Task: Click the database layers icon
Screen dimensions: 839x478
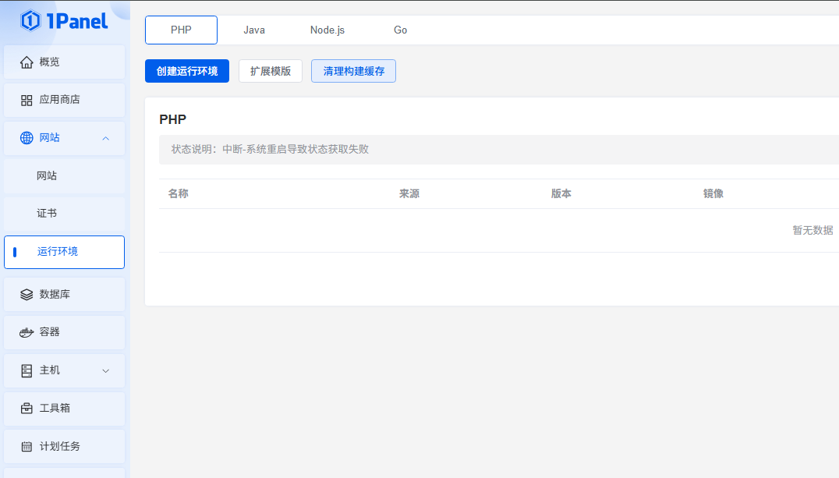Action: (x=27, y=294)
